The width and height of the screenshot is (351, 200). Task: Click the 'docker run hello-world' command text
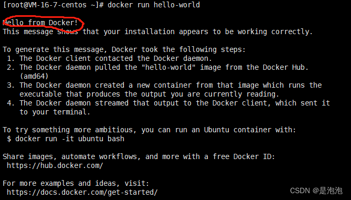154,5
